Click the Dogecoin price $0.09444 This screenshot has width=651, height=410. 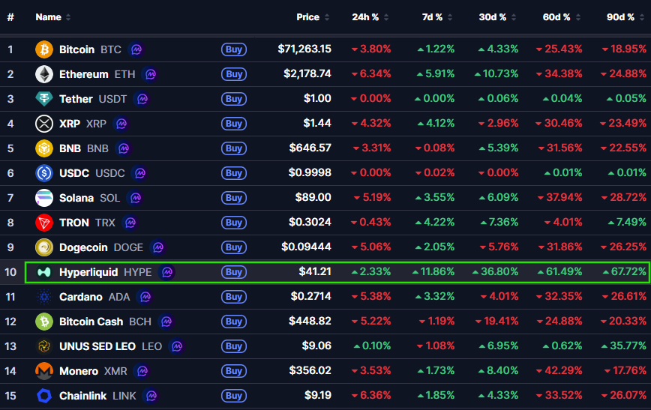[x=307, y=247]
